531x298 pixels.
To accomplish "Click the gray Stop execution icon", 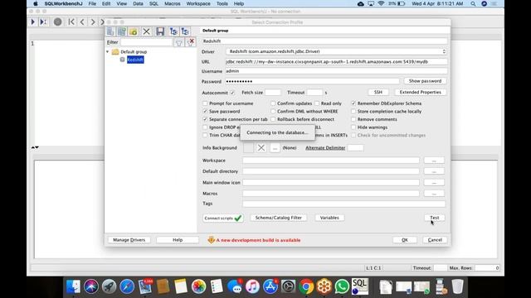I will tap(57, 22).
